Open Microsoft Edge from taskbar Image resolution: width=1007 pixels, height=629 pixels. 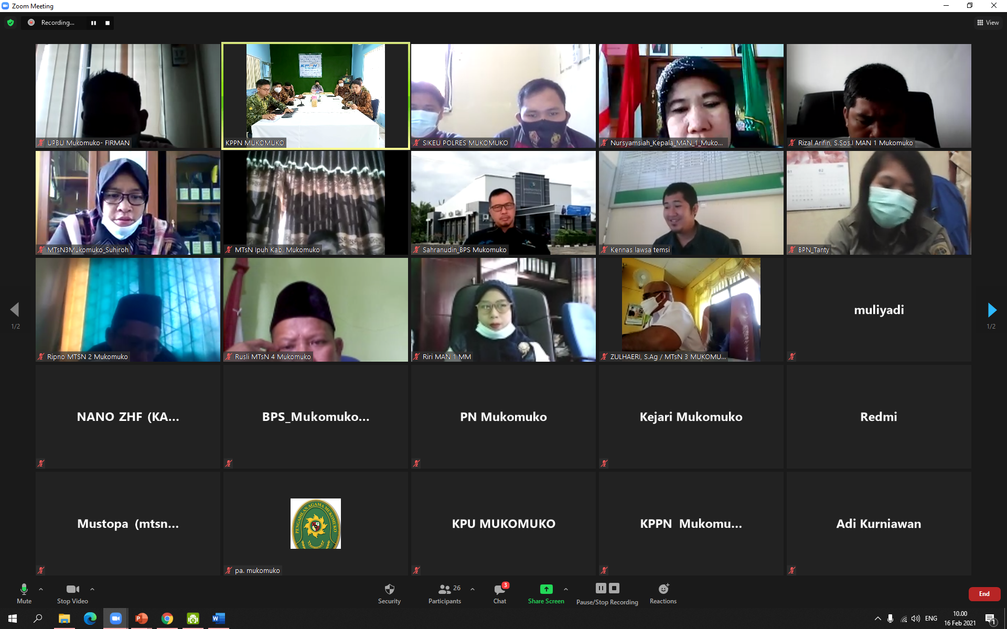90,619
